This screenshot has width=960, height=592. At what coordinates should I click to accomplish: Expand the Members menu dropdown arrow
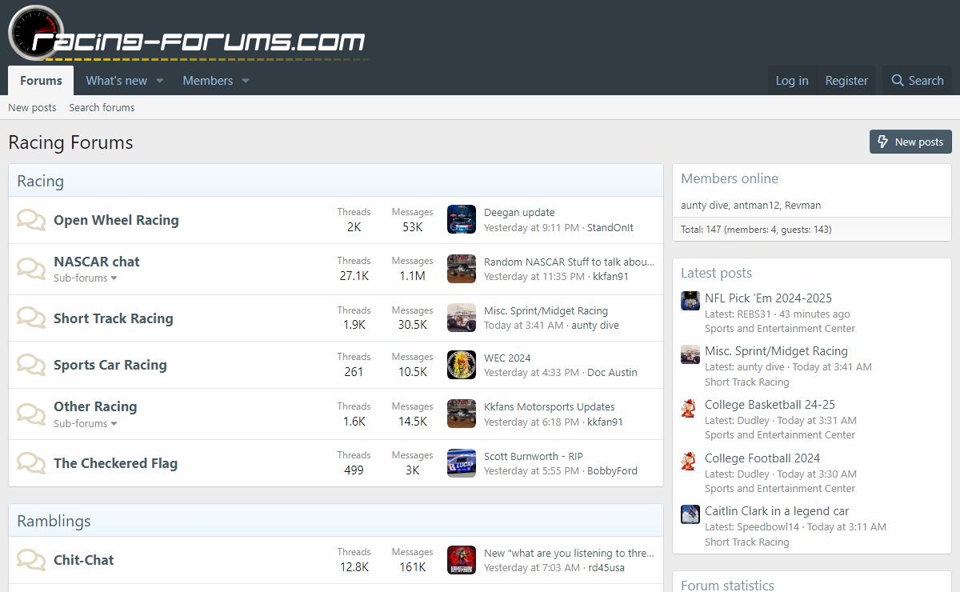246,81
